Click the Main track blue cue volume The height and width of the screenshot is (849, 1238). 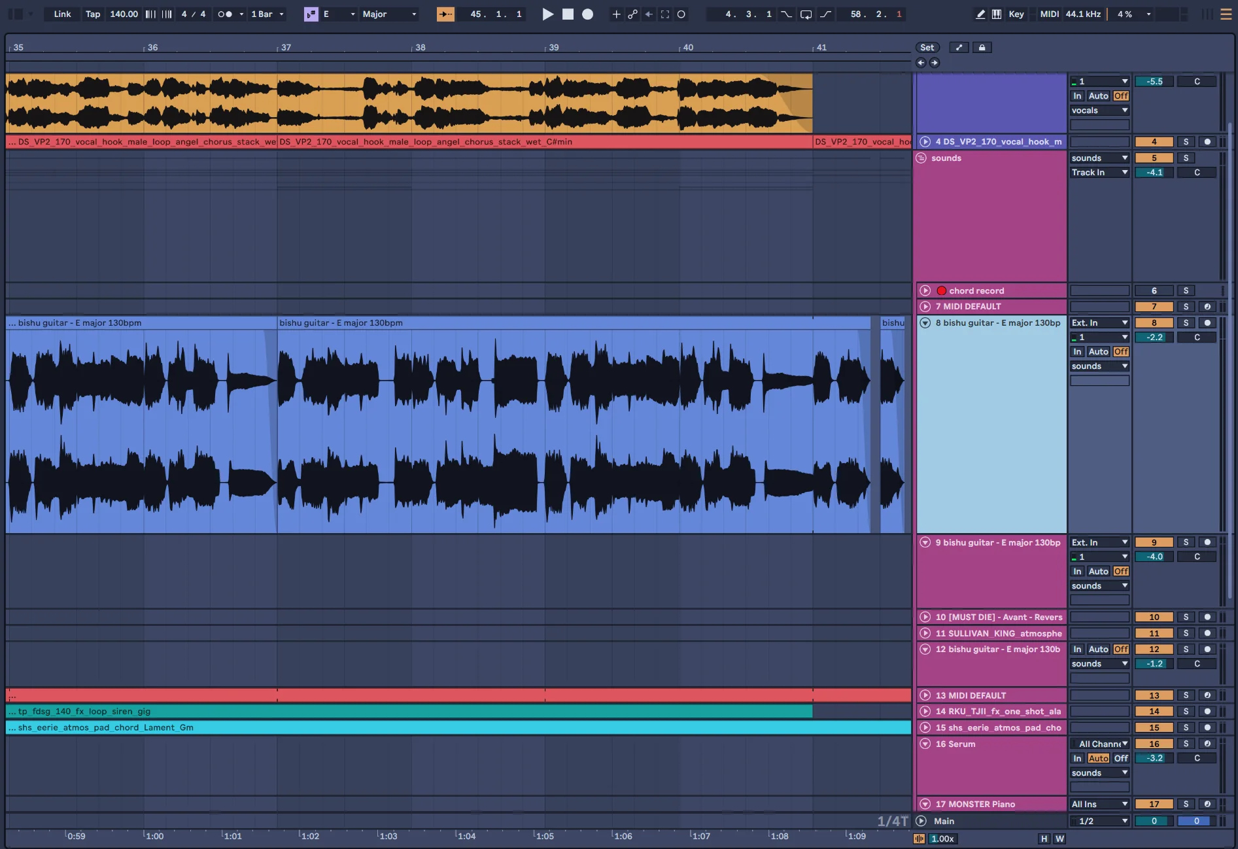(1196, 821)
